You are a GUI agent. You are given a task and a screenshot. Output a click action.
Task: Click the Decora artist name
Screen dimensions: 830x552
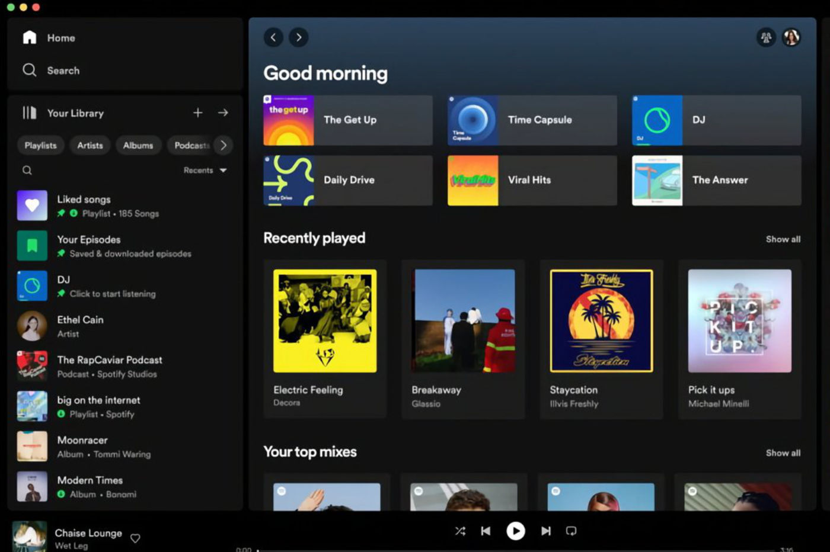pos(287,403)
